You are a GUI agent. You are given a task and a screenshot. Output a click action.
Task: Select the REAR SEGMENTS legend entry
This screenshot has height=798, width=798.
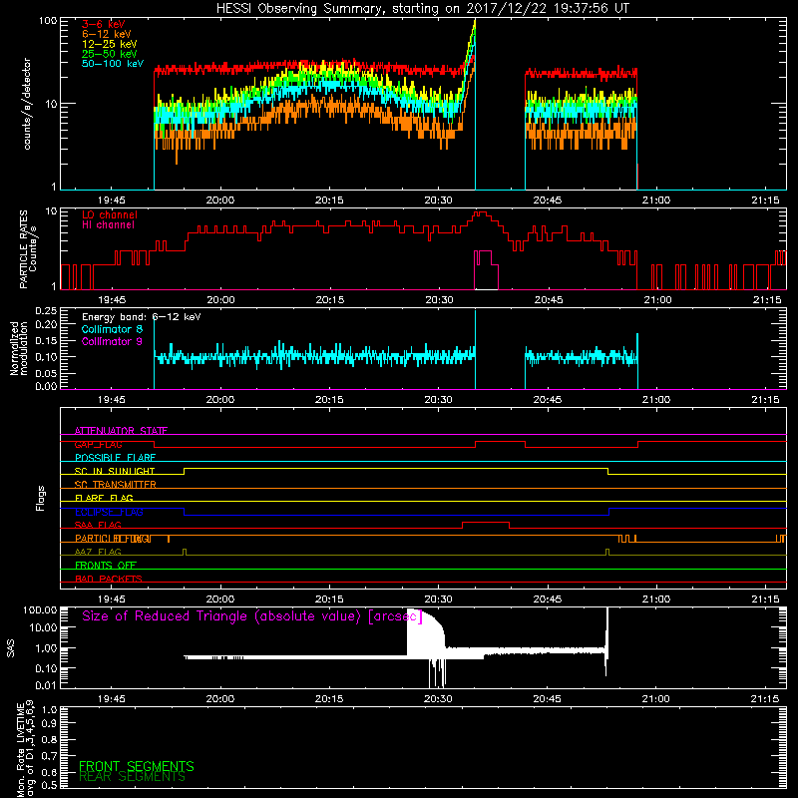(x=132, y=777)
